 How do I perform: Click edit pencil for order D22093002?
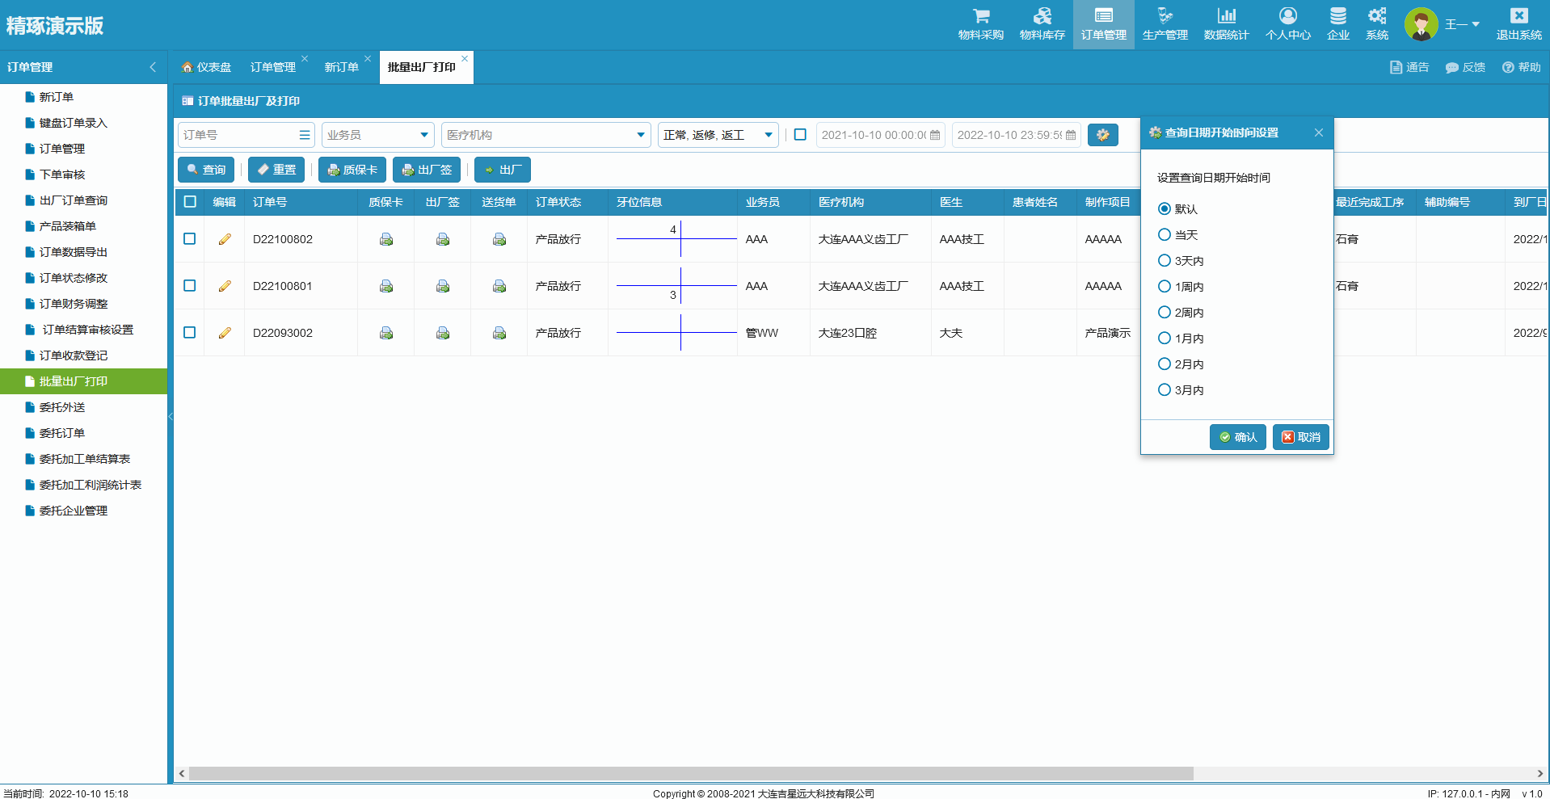click(x=225, y=333)
